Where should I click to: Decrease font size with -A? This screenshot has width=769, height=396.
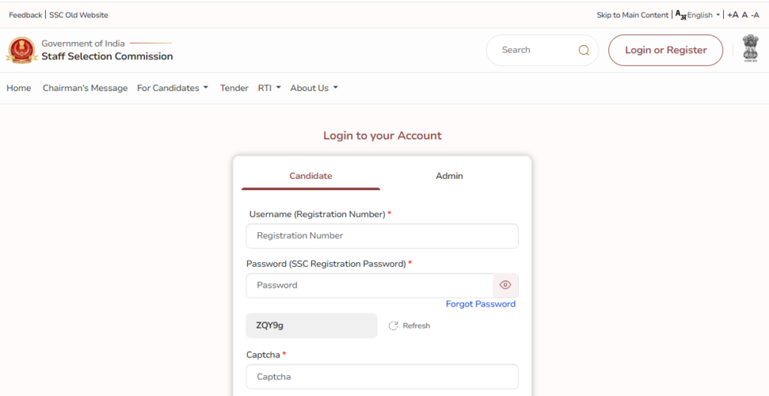[x=755, y=15]
